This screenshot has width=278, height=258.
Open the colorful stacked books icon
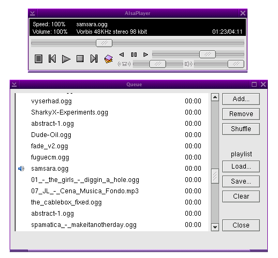(x=108, y=59)
